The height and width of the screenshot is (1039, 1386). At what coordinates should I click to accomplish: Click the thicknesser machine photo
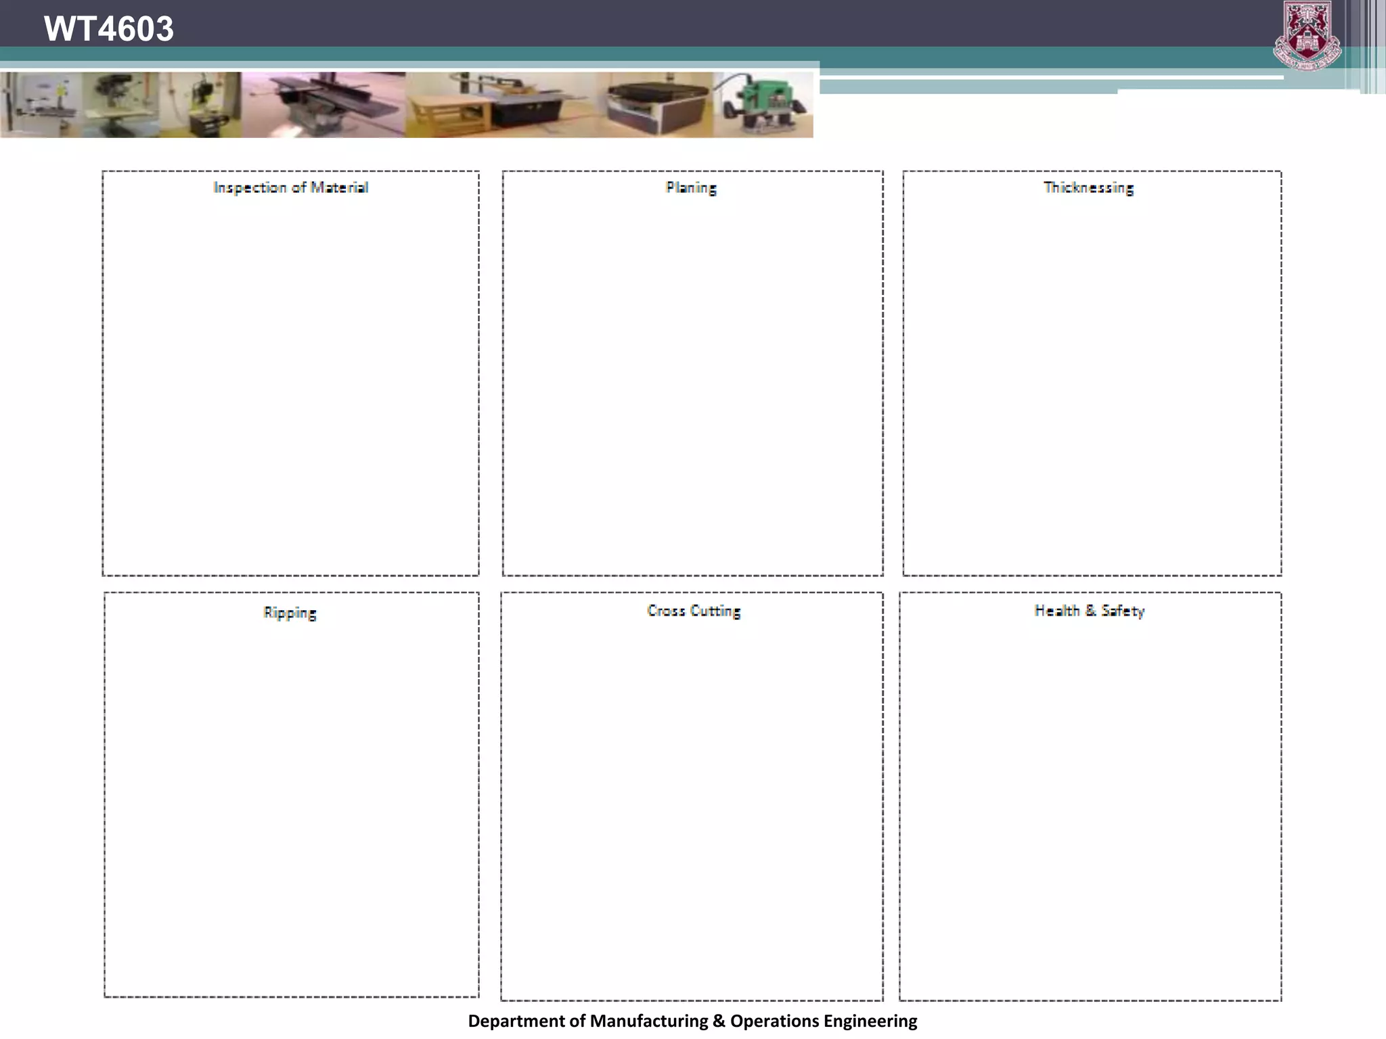click(654, 106)
